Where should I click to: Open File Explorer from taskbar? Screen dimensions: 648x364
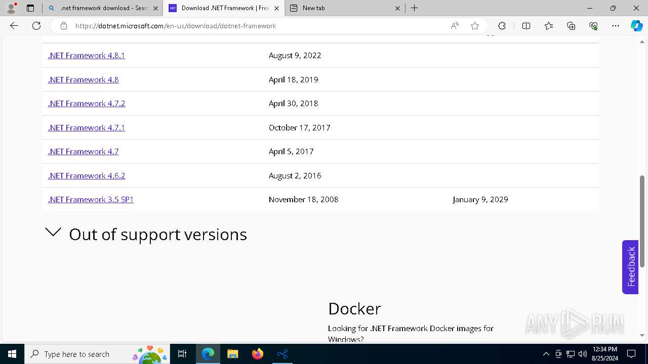(232, 354)
